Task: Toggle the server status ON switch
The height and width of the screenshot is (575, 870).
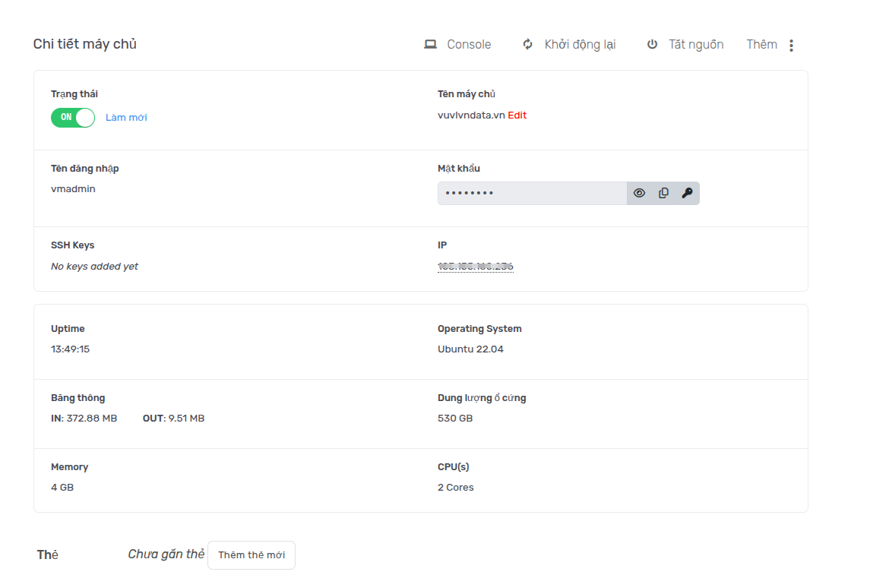Action: 73,118
